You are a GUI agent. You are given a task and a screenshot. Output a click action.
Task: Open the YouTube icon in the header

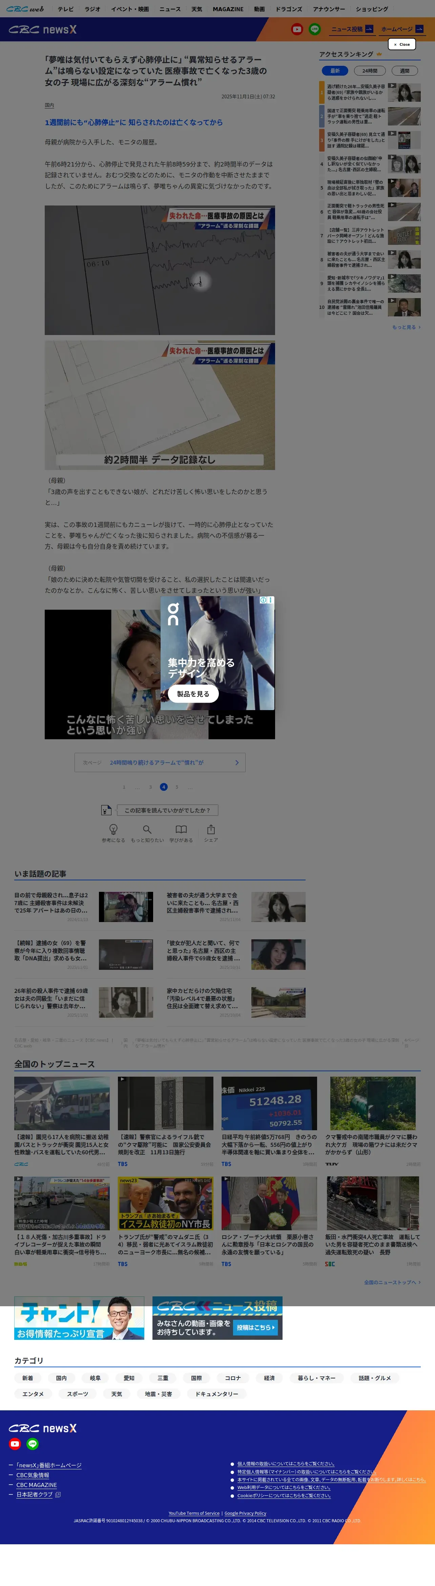point(297,29)
